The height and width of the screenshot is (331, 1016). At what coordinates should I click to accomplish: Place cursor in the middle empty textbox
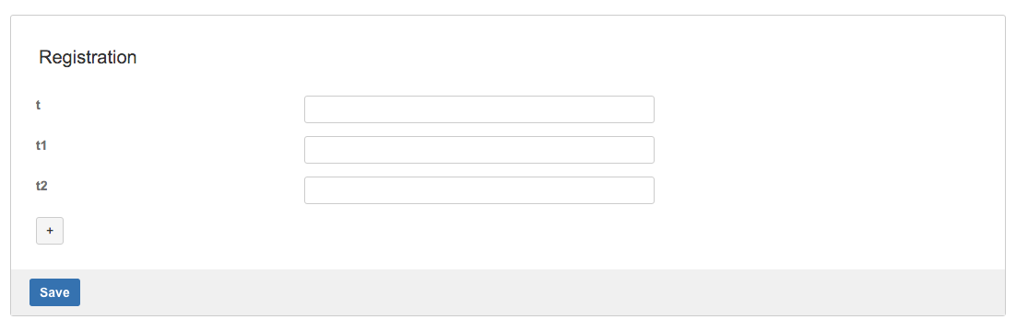click(478, 150)
